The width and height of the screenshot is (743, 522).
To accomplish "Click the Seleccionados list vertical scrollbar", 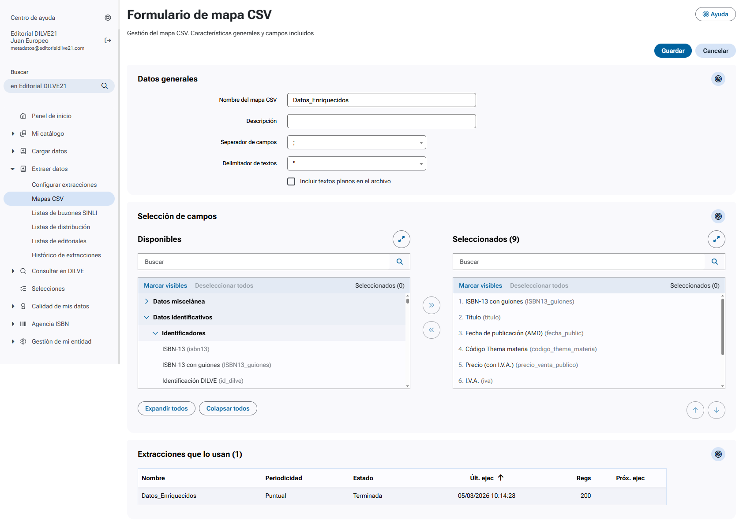I will pos(722,327).
